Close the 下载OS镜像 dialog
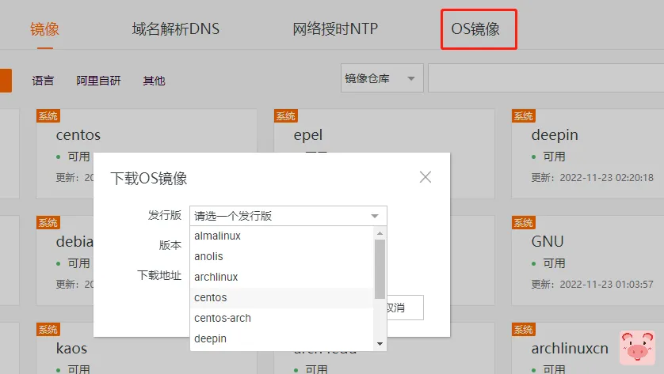 (425, 177)
